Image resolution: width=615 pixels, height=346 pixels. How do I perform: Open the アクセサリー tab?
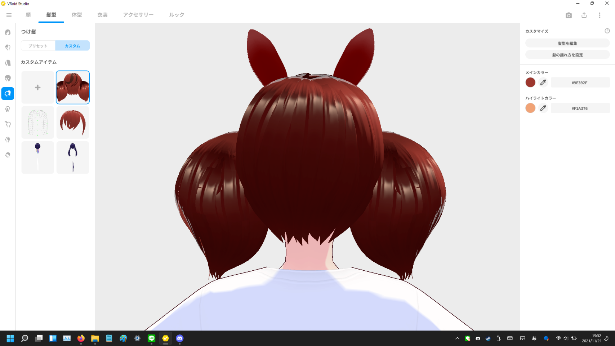click(x=138, y=15)
